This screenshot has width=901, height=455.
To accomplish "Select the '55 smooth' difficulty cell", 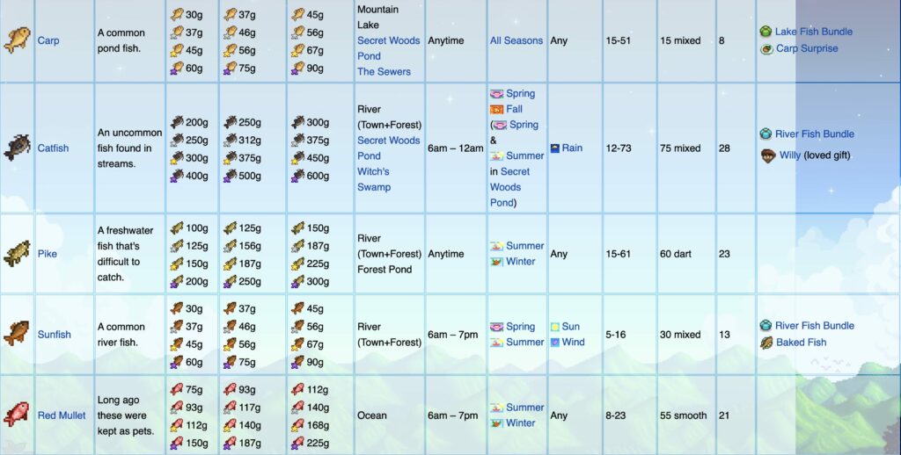I will point(683,415).
